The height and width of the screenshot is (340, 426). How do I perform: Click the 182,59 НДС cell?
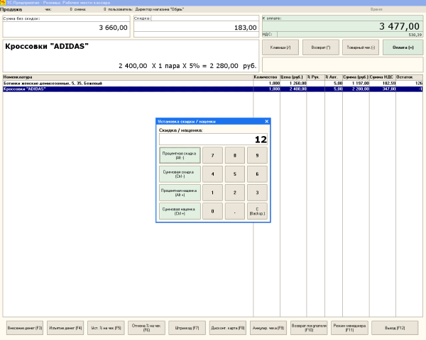pos(383,84)
